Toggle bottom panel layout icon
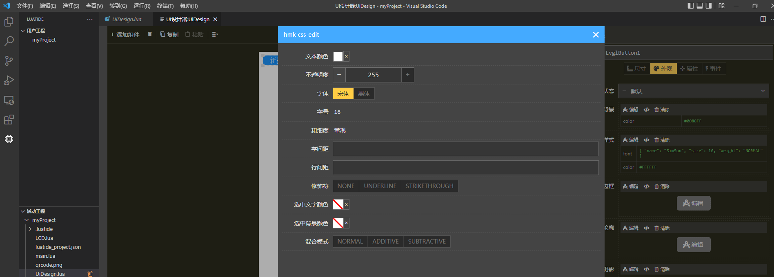 point(700,6)
